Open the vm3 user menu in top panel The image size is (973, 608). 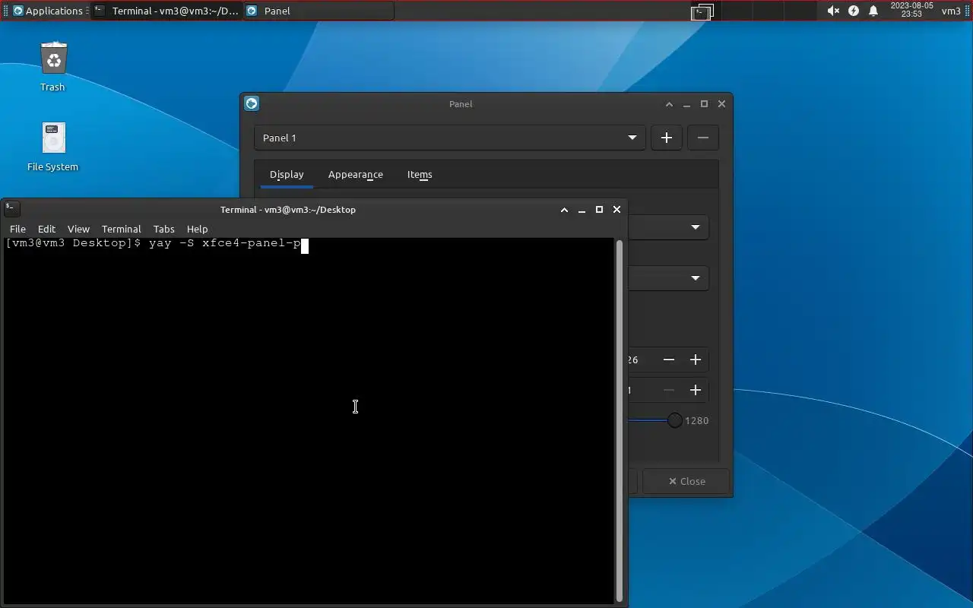click(951, 11)
